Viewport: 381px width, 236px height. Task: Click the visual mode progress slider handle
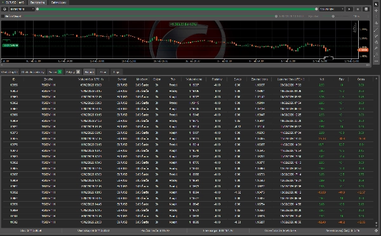pyautogui.click(x=276, y=16)
